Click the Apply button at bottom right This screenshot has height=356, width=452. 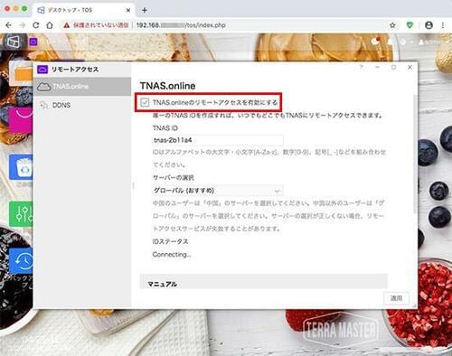click(x=396, y=298)
